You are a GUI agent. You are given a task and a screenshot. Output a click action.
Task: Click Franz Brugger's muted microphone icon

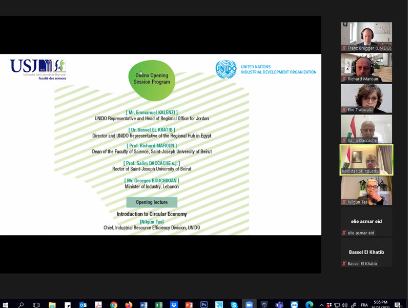[344, 48]
